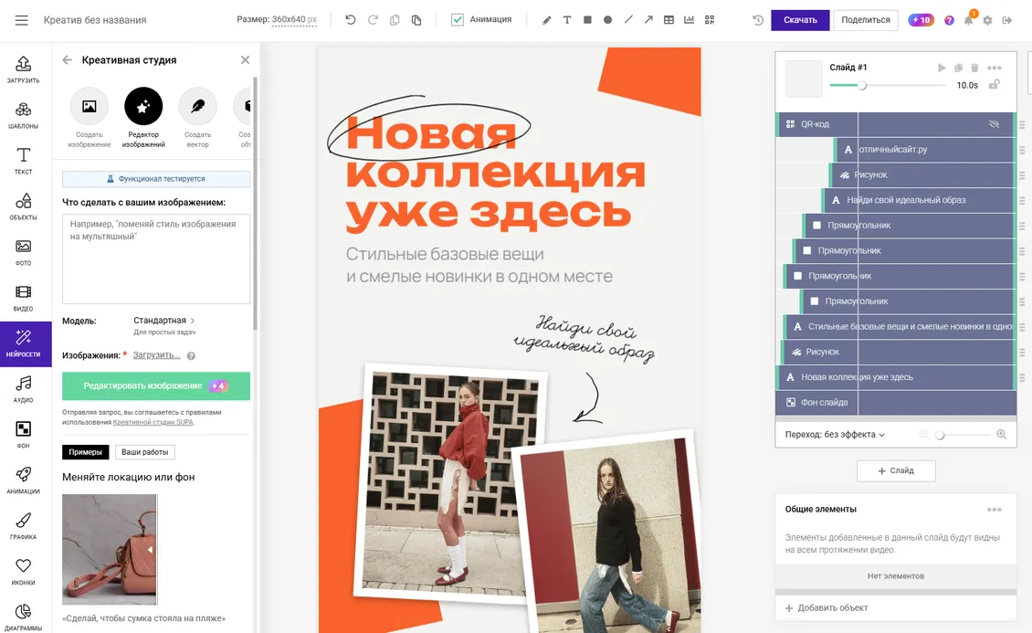
Task: Open Объекты sidebar section
Action: [23, 206]
